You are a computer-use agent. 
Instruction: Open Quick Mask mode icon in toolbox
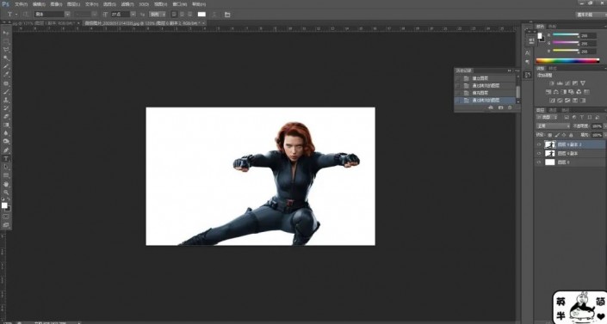click(x=6, y=217)
